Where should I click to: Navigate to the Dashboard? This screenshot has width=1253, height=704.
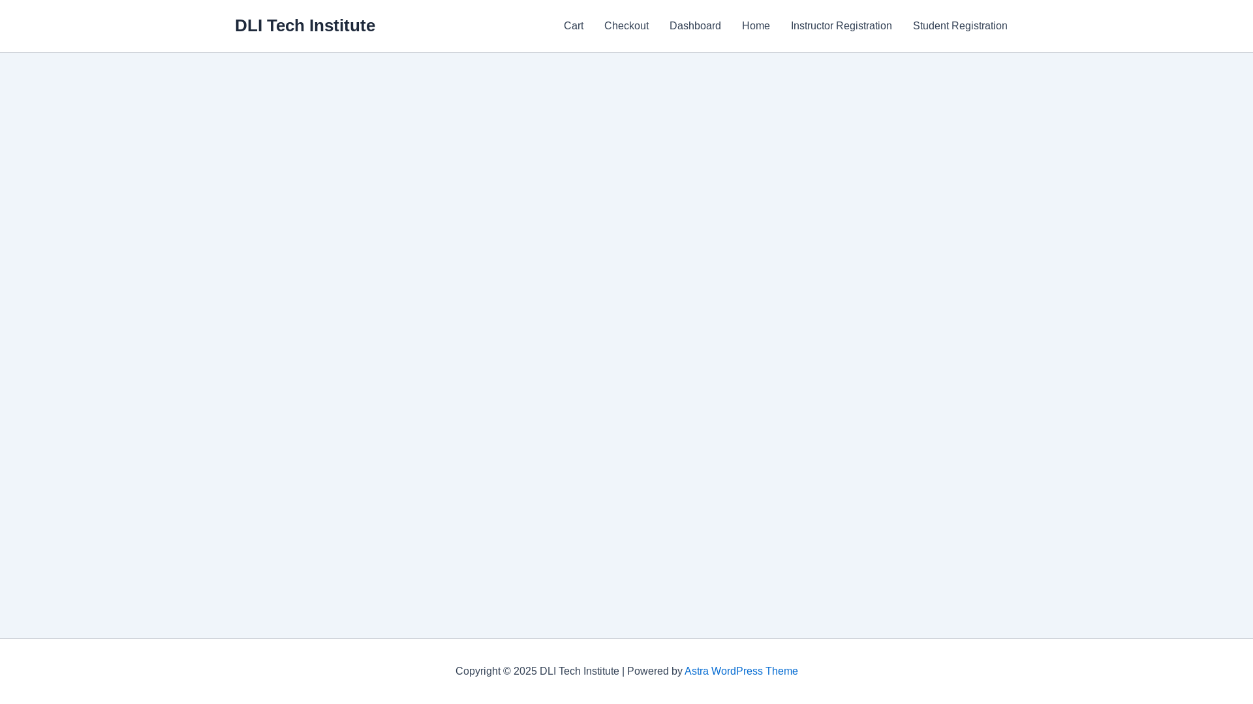(x=695, y=26)
